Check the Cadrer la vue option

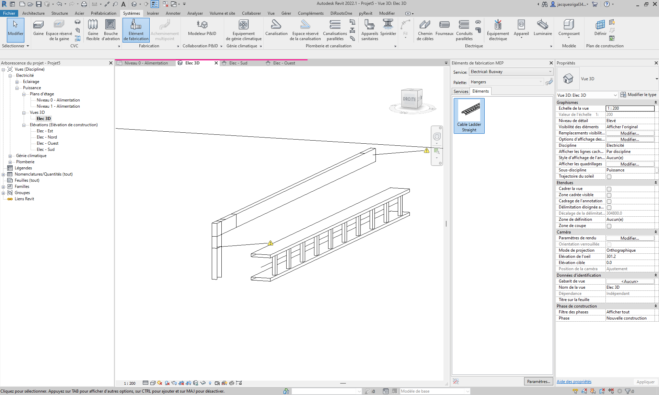[x=609, y=189]
